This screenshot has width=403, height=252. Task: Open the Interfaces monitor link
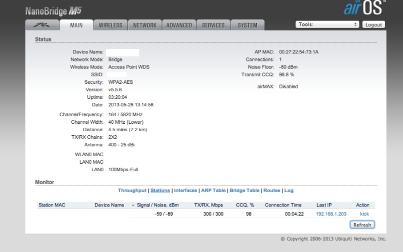[x=185, y=191]
